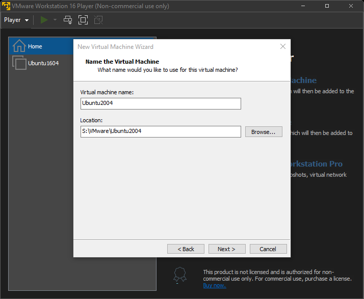Click the Browse... button
The width and height of the screenshot is (364, 299).
pyautogui.click(x=264, y=132)
